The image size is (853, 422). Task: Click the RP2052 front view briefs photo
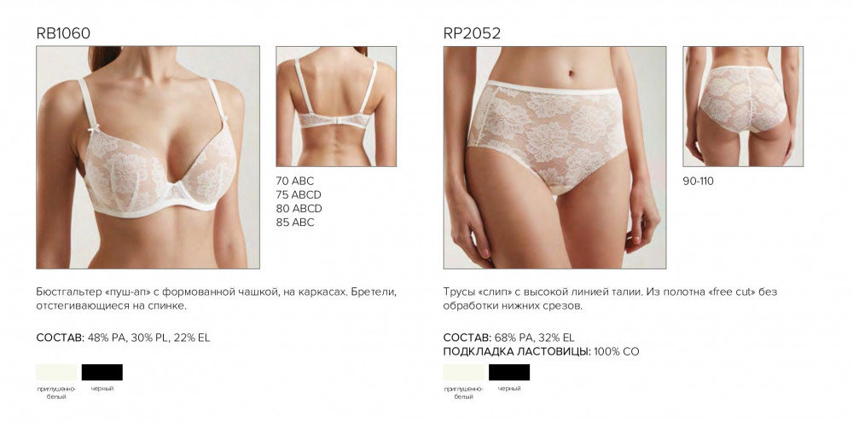555,157
